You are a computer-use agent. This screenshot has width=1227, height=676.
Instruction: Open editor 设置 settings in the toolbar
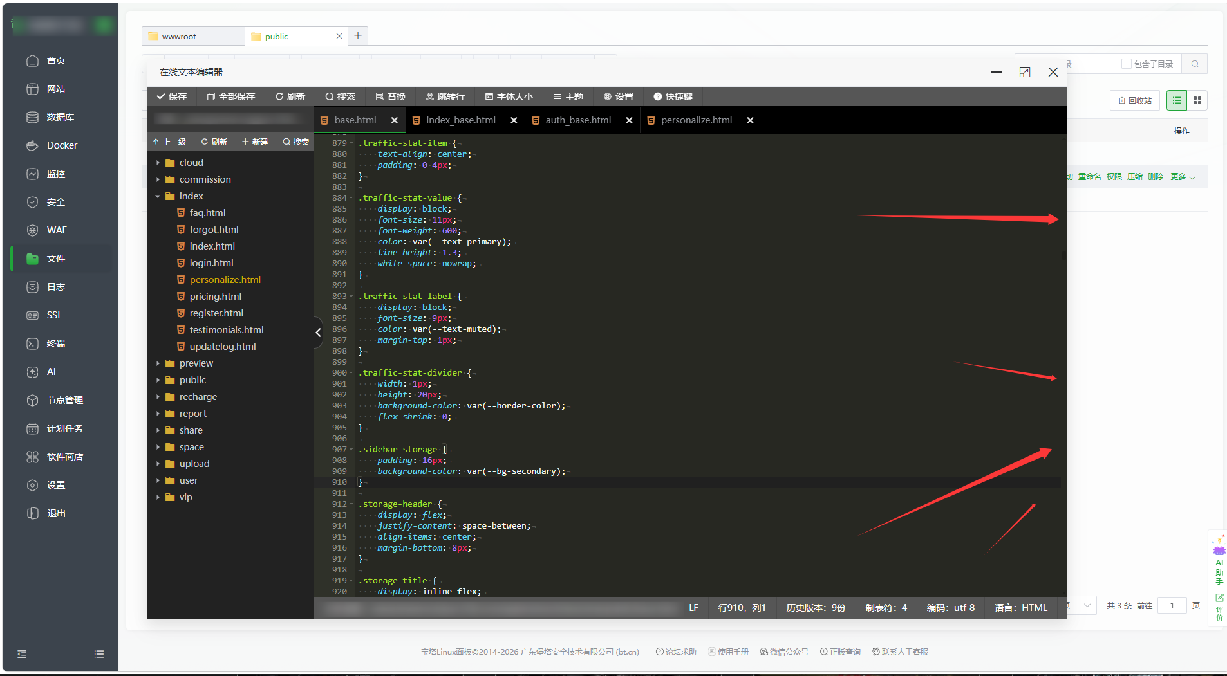pyautogui.click(x=618, y=96)
